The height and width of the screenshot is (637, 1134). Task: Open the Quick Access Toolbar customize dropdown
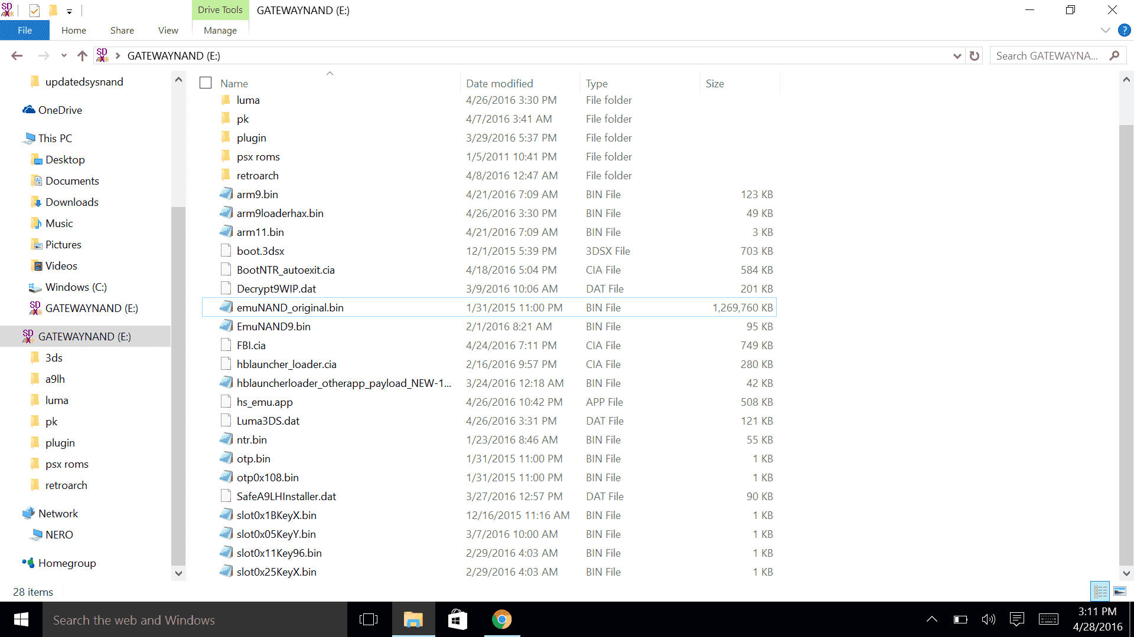[x=69, y=11]
